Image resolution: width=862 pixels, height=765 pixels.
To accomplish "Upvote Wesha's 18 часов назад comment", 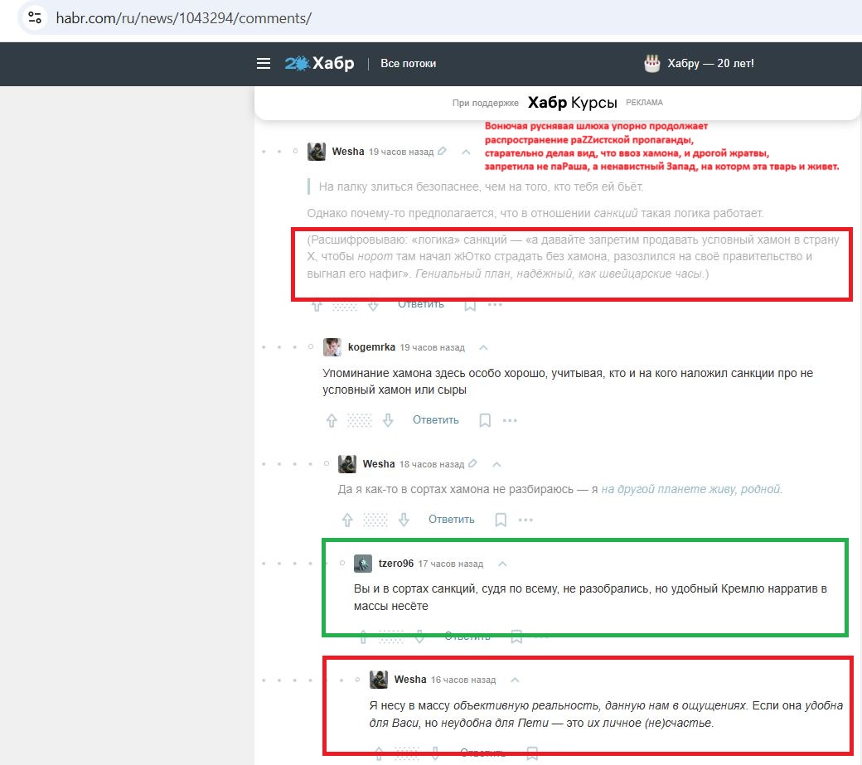I will tap(347, 520).
